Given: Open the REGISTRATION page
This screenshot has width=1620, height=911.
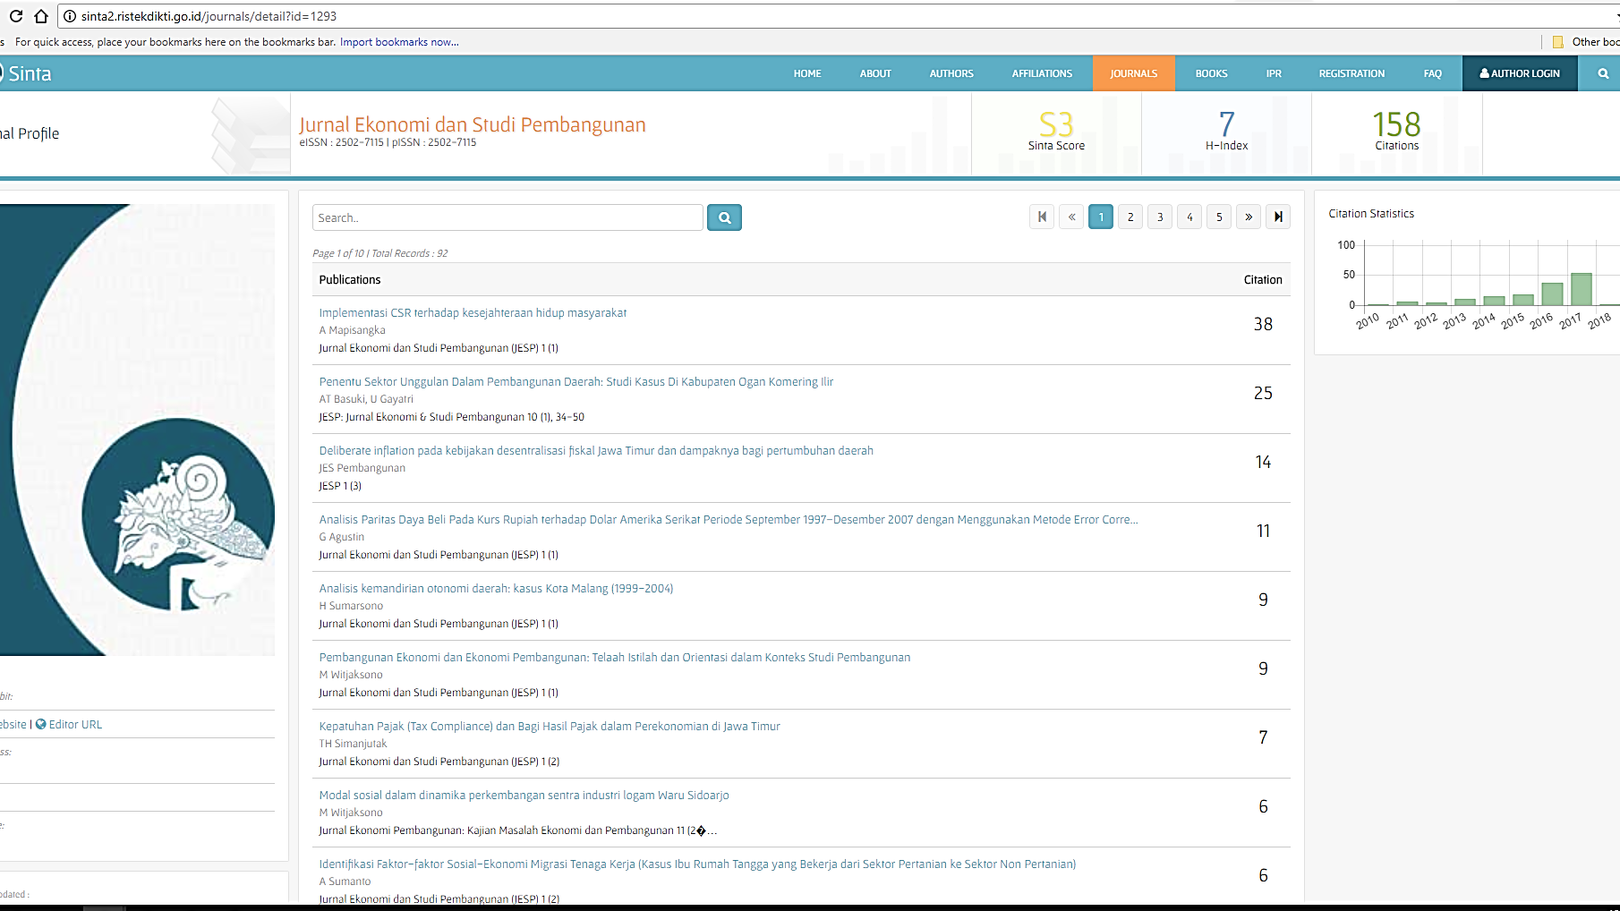Looking at the screenshot, I should pos(1351,73).
